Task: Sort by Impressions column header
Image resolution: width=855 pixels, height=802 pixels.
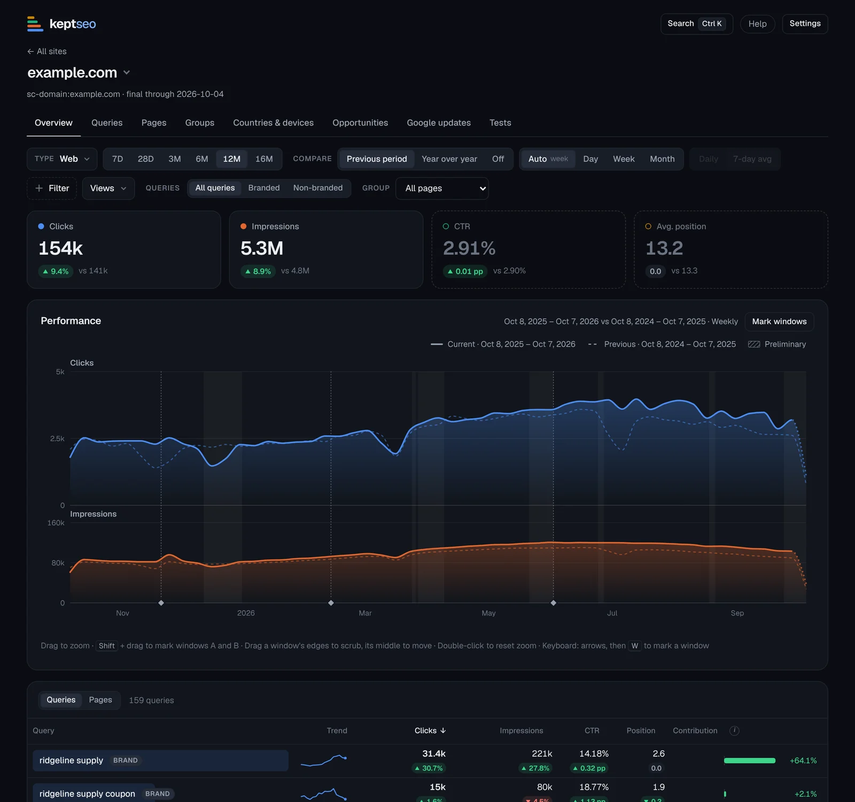Action: (x=521, y=730)
